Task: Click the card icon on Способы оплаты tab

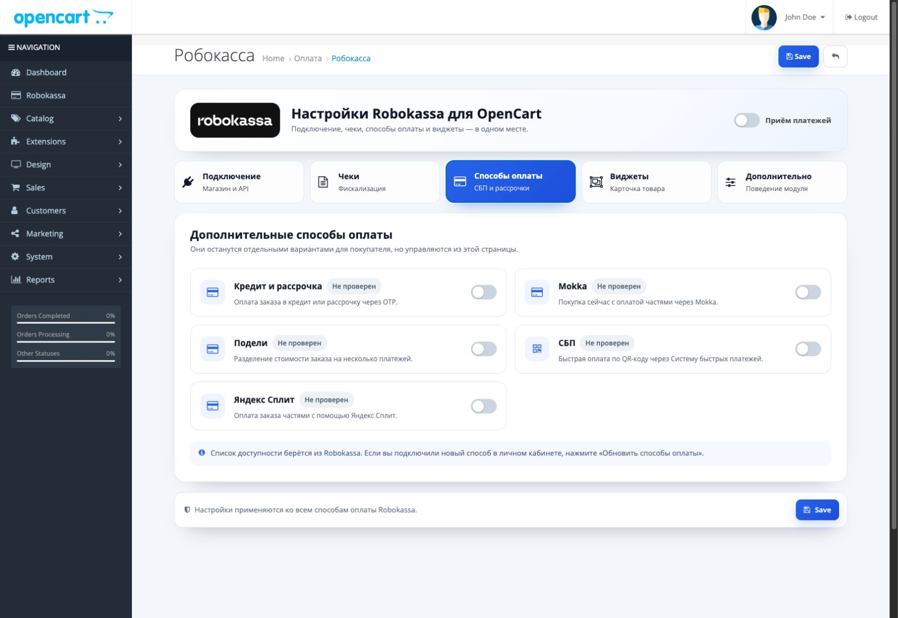Action: [x=460, y=182]
